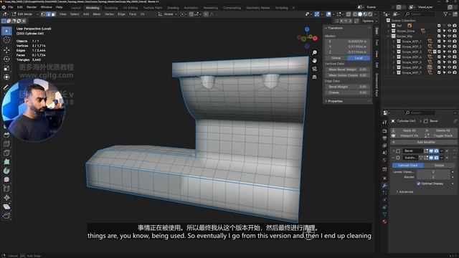Open the File menu
The width and height of the screenshot is (459, 258).
[x=11, y=7]
